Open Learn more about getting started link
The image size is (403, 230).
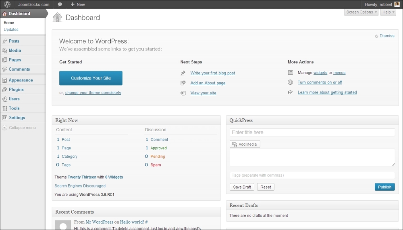(x=327, y=92)
